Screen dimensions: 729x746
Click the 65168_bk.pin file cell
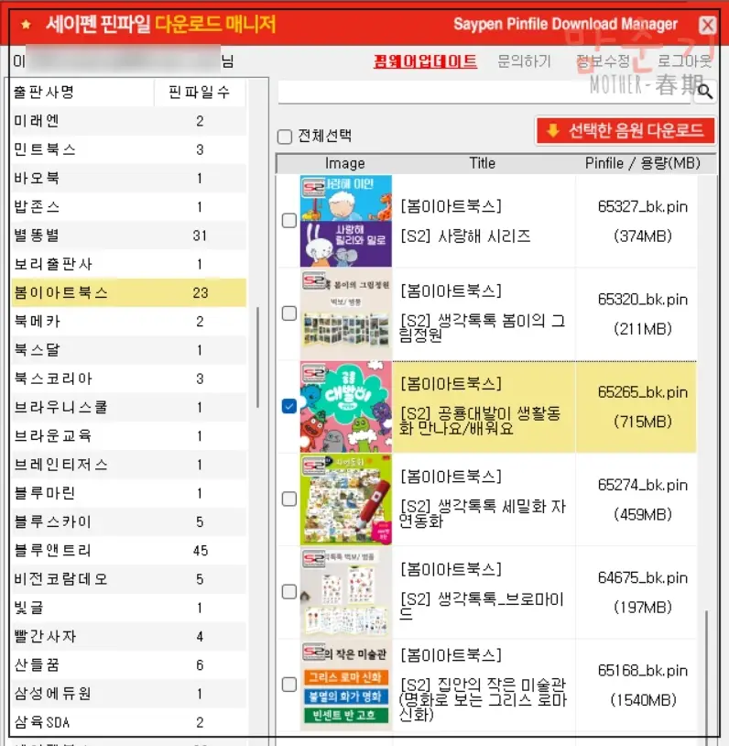[x=637, y=685]
